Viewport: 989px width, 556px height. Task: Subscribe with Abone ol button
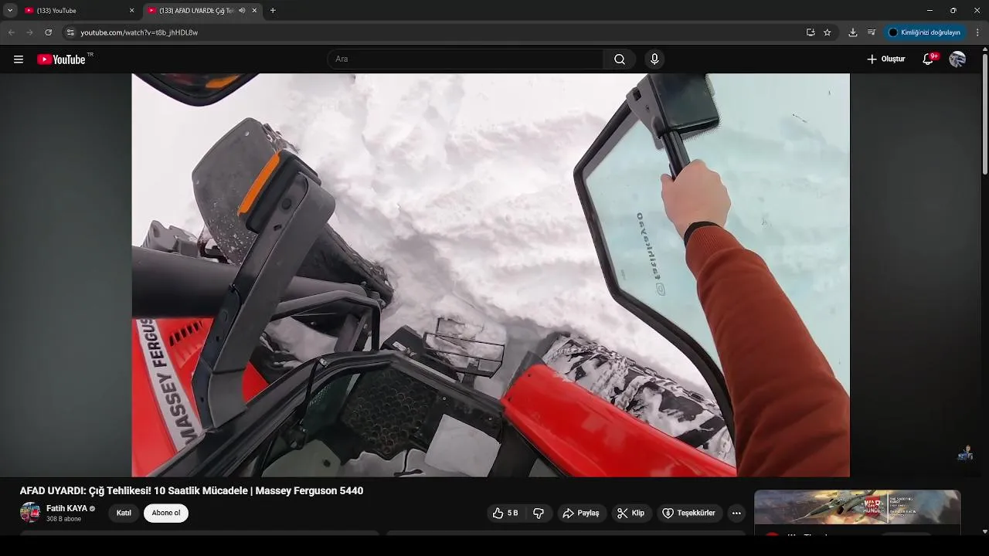(x=166, y=513)
